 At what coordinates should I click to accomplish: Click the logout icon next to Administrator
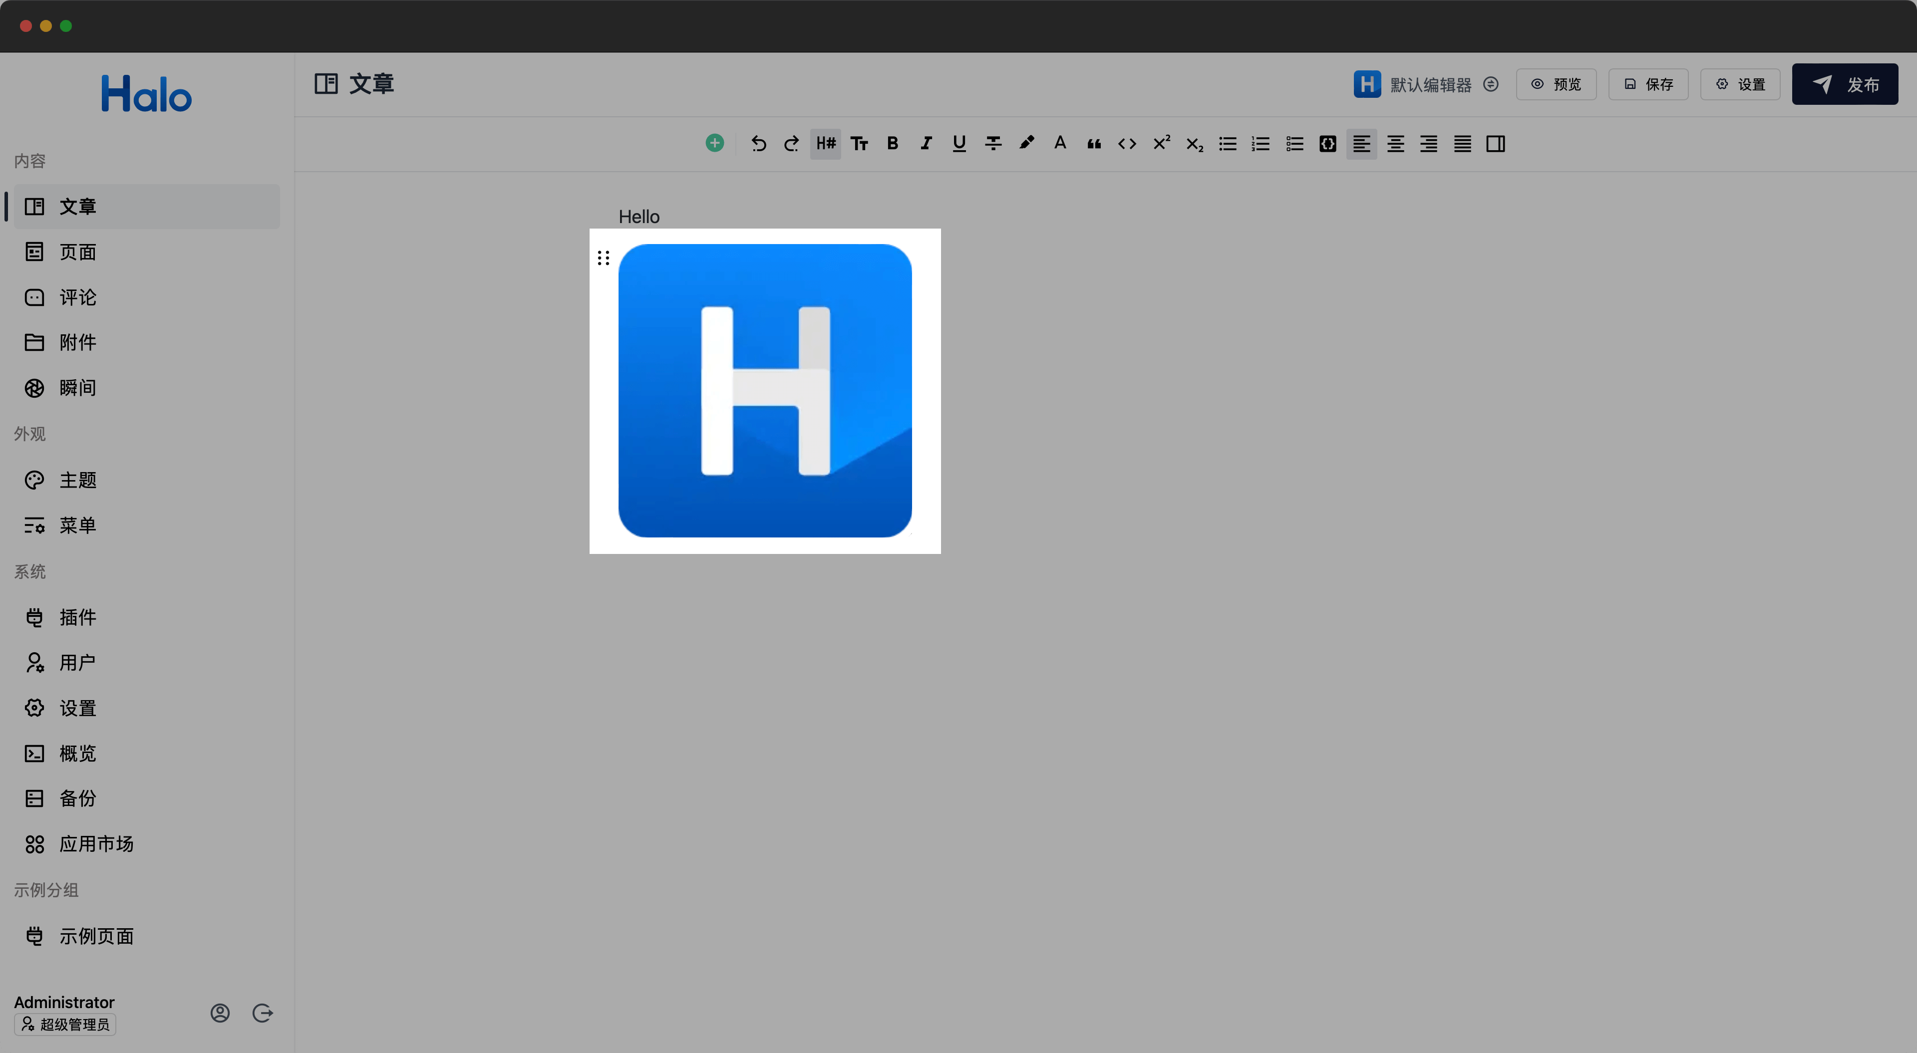(263, 1013)
